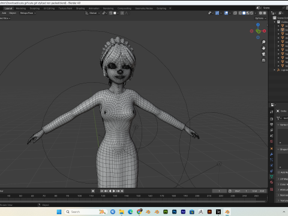The image size is (288, 216).
Task: Switch to the Shading workspace
Action: tap(80, 8)
